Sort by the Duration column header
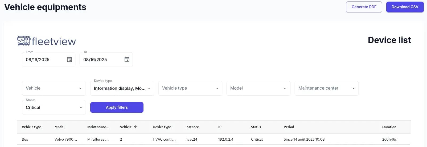 (389, 127)
